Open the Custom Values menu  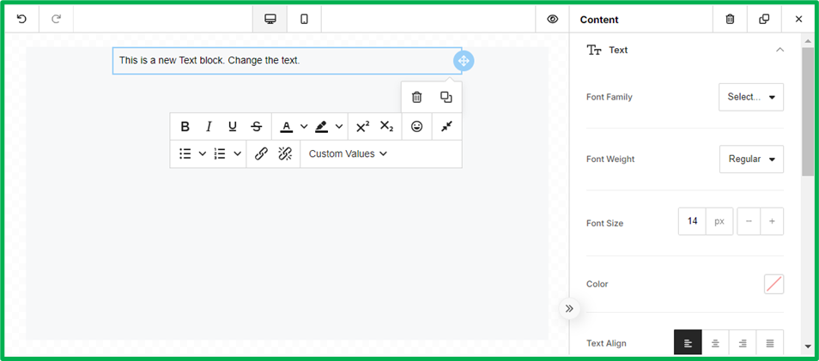(x=348, y=153)
